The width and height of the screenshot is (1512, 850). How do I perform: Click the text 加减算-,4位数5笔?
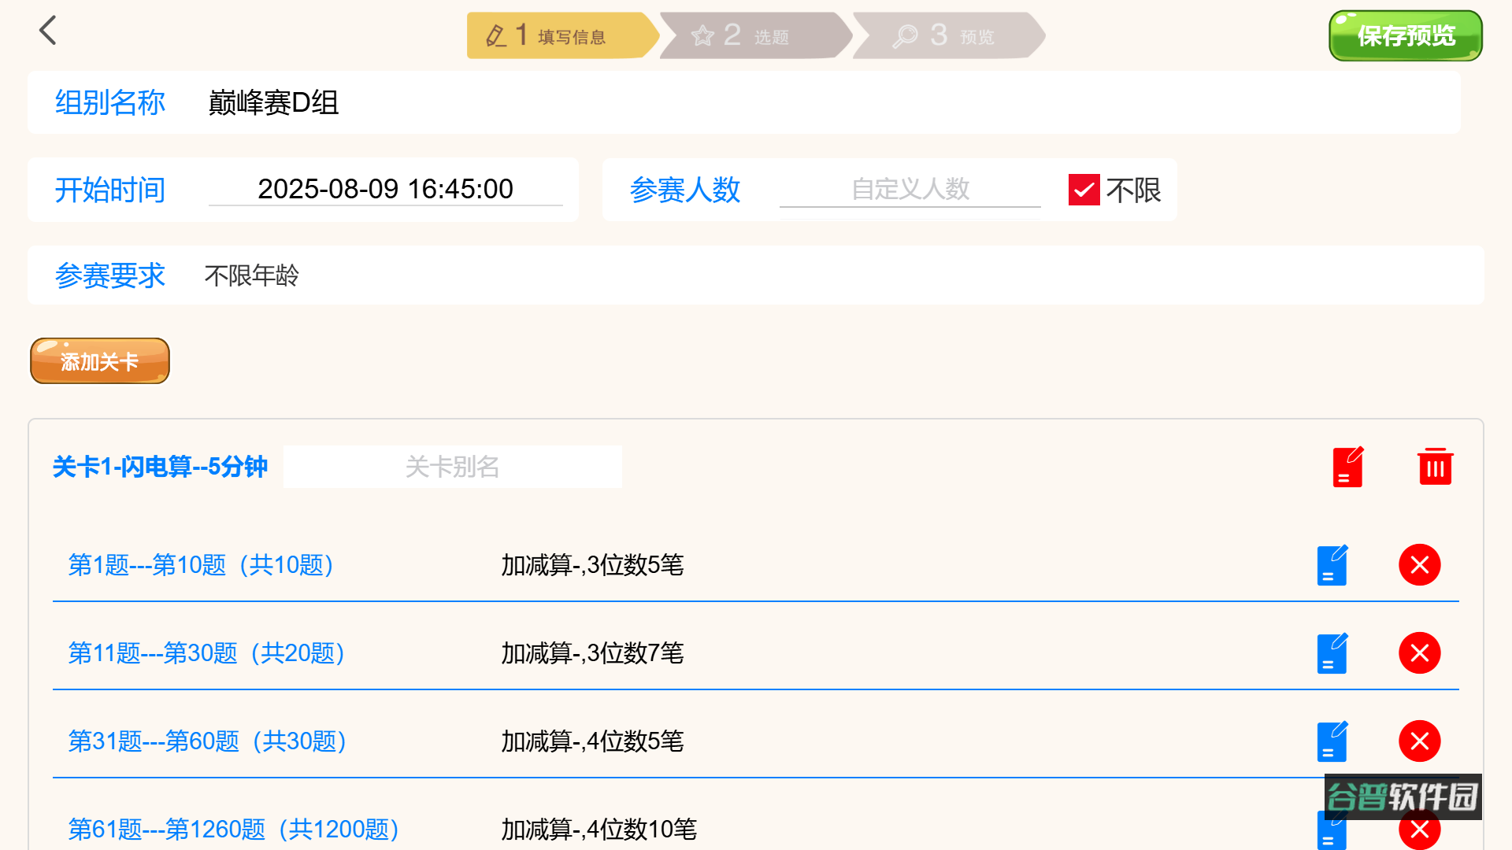coord(593,741)
